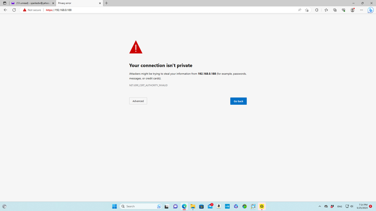Click the address bar URL 192.168.0.188

(x=59, y=10)
